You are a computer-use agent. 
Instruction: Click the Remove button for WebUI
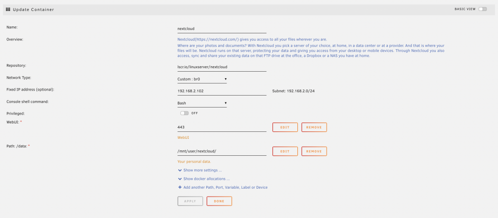point(314,127)
